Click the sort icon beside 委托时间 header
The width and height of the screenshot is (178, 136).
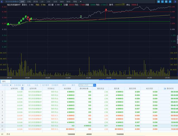tap(165, 89)
